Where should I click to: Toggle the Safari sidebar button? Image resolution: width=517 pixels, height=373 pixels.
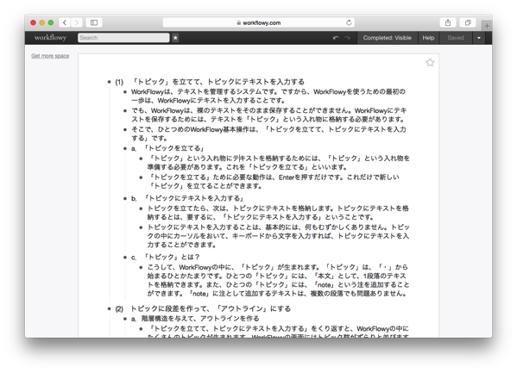tap(94, 22)
